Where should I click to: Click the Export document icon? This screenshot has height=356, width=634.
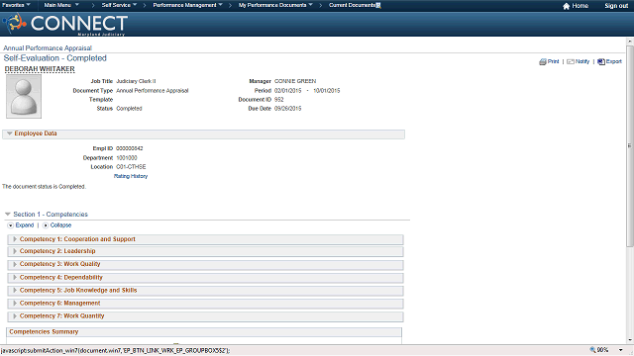pos(601,61)
